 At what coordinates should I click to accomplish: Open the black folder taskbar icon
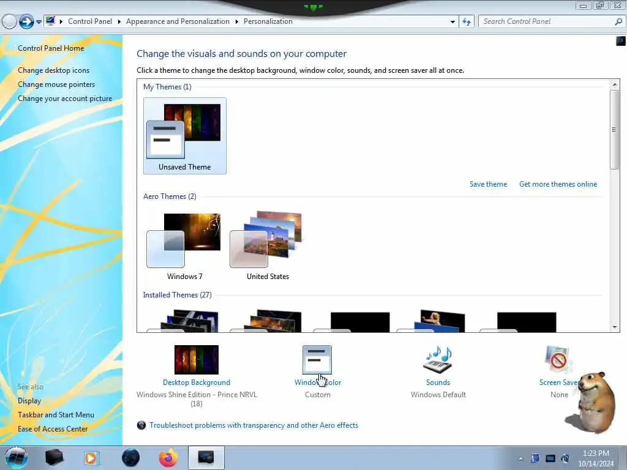coord(54,458)
